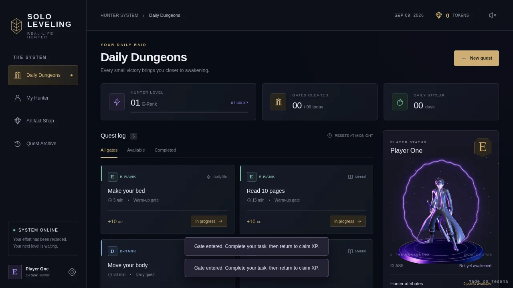Click the diamond icon beside Artifact Shop
Screen dimensions: 513x288
tap(18, 121)
